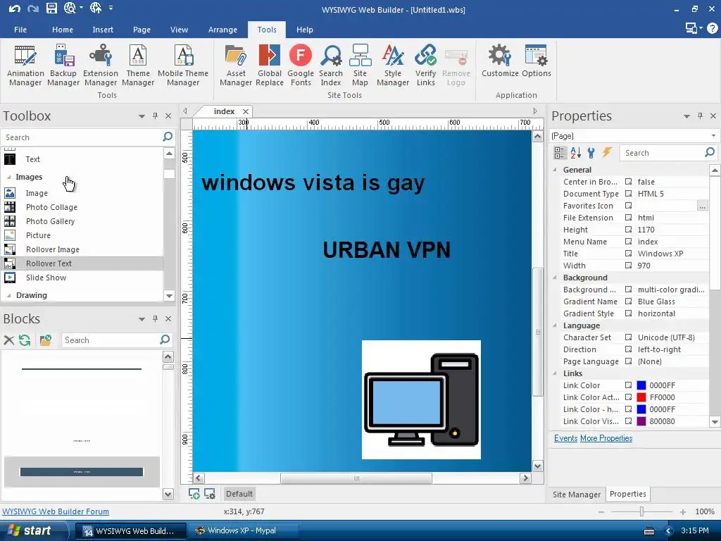This screenshot has width=721, height=541.
Task: Collapse the Language properties group
Action: coord(555,325)
